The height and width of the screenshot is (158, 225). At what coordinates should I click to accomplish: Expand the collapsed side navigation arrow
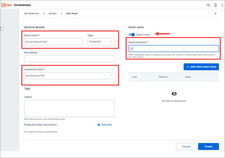tap(1, 28)
